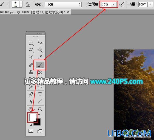Select the Brush tool in toolbox
154x140 pixels.
(x=40, y=65)
